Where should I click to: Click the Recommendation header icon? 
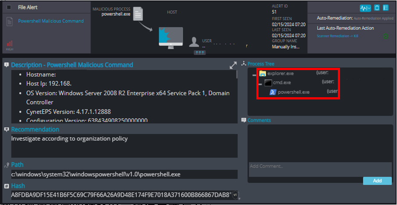(x=7, y=129)
